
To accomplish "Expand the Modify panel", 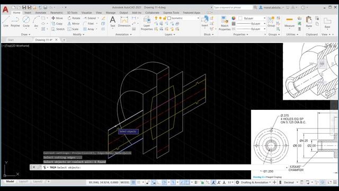I will pos(79,34).
